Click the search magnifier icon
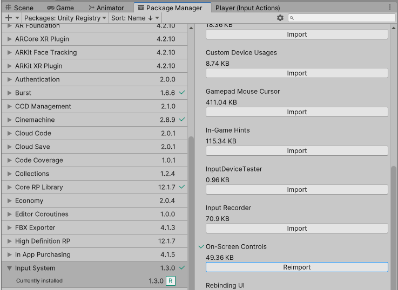This screenshot has width=398, height=290. 292,18
